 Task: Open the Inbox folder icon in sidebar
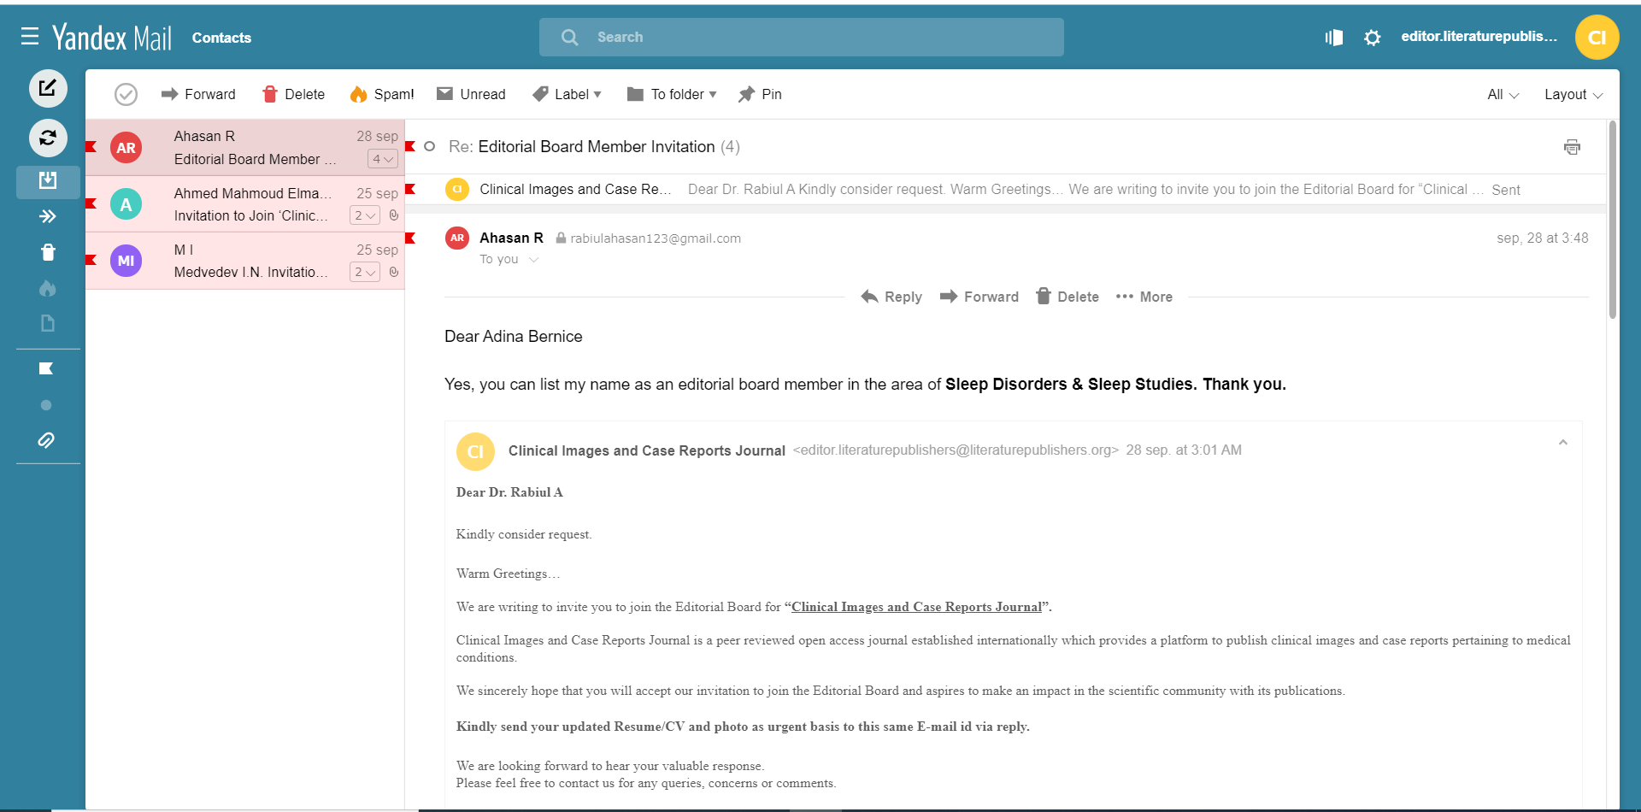pyautogui.click(x=48, y=180)
